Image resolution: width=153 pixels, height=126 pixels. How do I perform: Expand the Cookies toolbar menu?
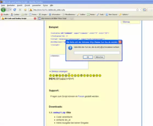16,15
